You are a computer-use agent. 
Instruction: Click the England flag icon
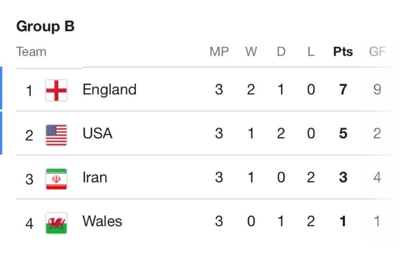point(56,90)
